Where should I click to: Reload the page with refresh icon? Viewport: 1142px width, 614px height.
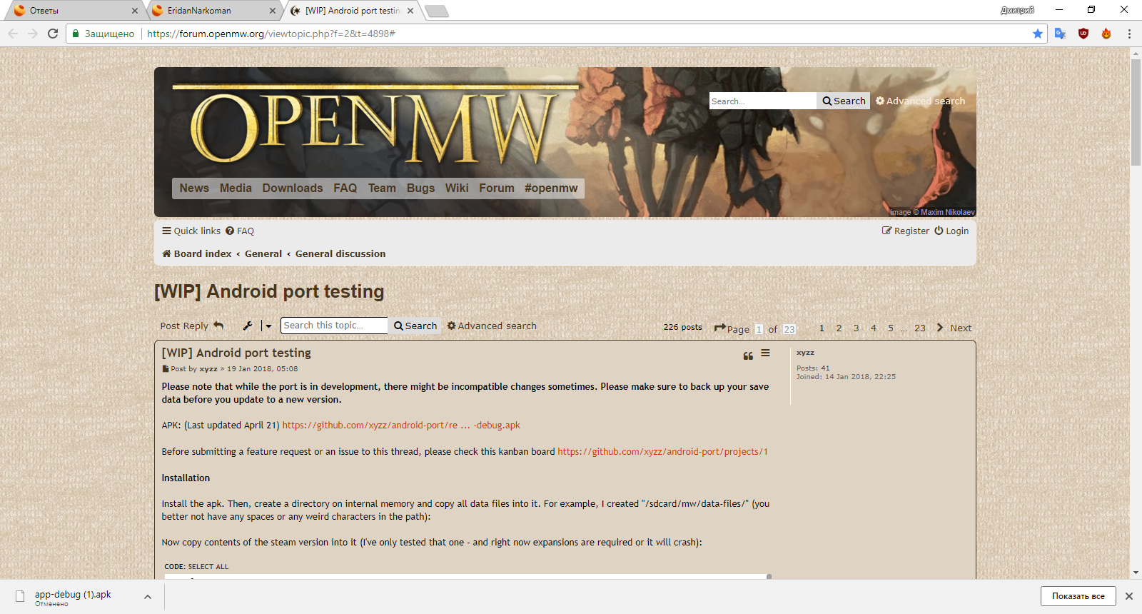(53, 34)
